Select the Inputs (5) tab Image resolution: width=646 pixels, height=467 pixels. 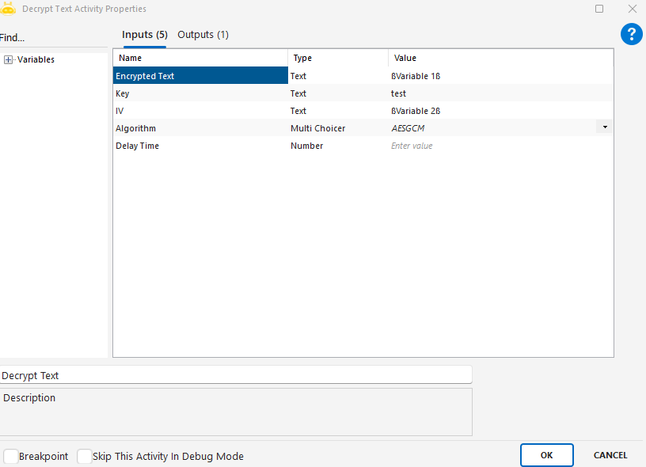click(x=144, y=35)
